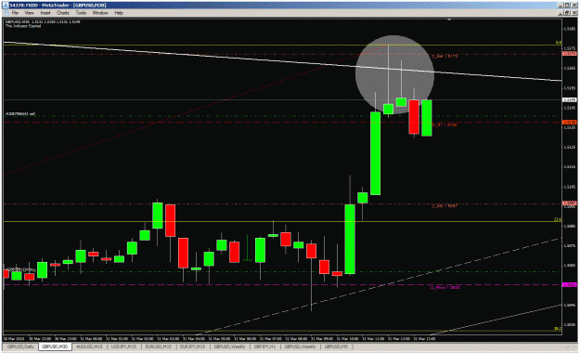Click the sell order label on chart
Image resolution: width=580 pixels, height=353 pixels.
pyautogui.click(x=20, y=113)
